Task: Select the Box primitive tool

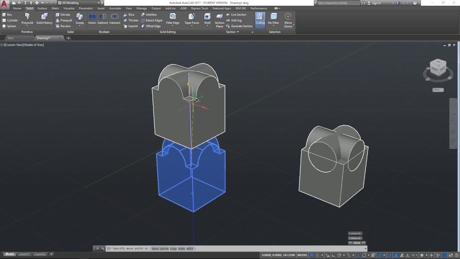Action: coord(7,15)
